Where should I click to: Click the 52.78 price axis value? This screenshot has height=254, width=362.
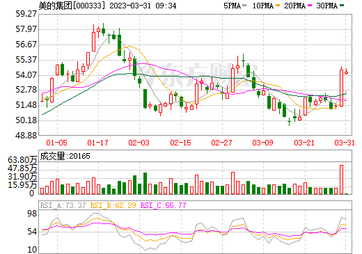[26, 90]
